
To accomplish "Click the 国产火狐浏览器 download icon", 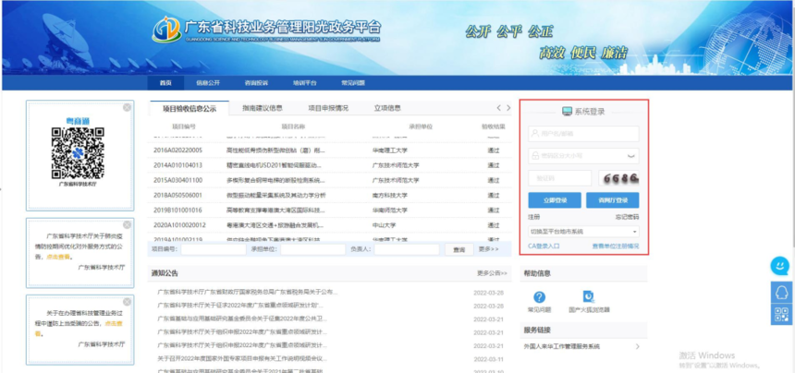I will 589,296.
